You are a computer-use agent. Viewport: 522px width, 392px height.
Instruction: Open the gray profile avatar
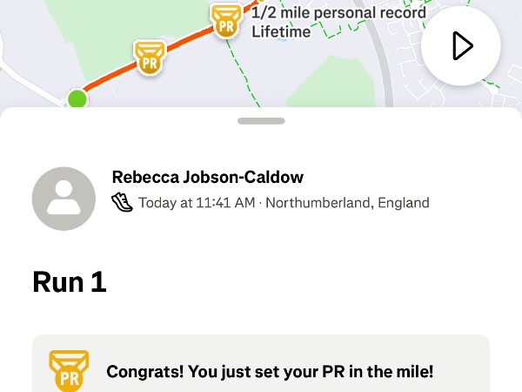pyautogui.click(x=64, y=199)
